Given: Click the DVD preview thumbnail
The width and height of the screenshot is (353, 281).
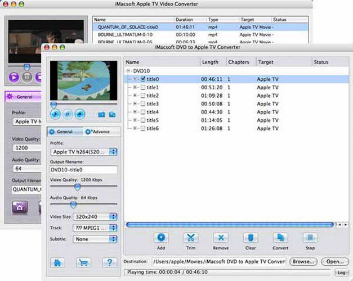Looking at the screenshot, I should click(x=84, y=80).
